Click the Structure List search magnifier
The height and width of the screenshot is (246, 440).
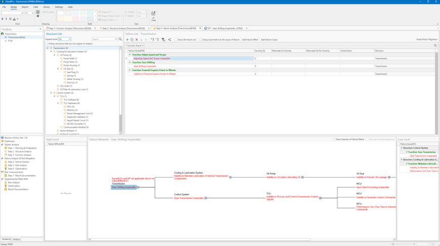pos(120,39)
